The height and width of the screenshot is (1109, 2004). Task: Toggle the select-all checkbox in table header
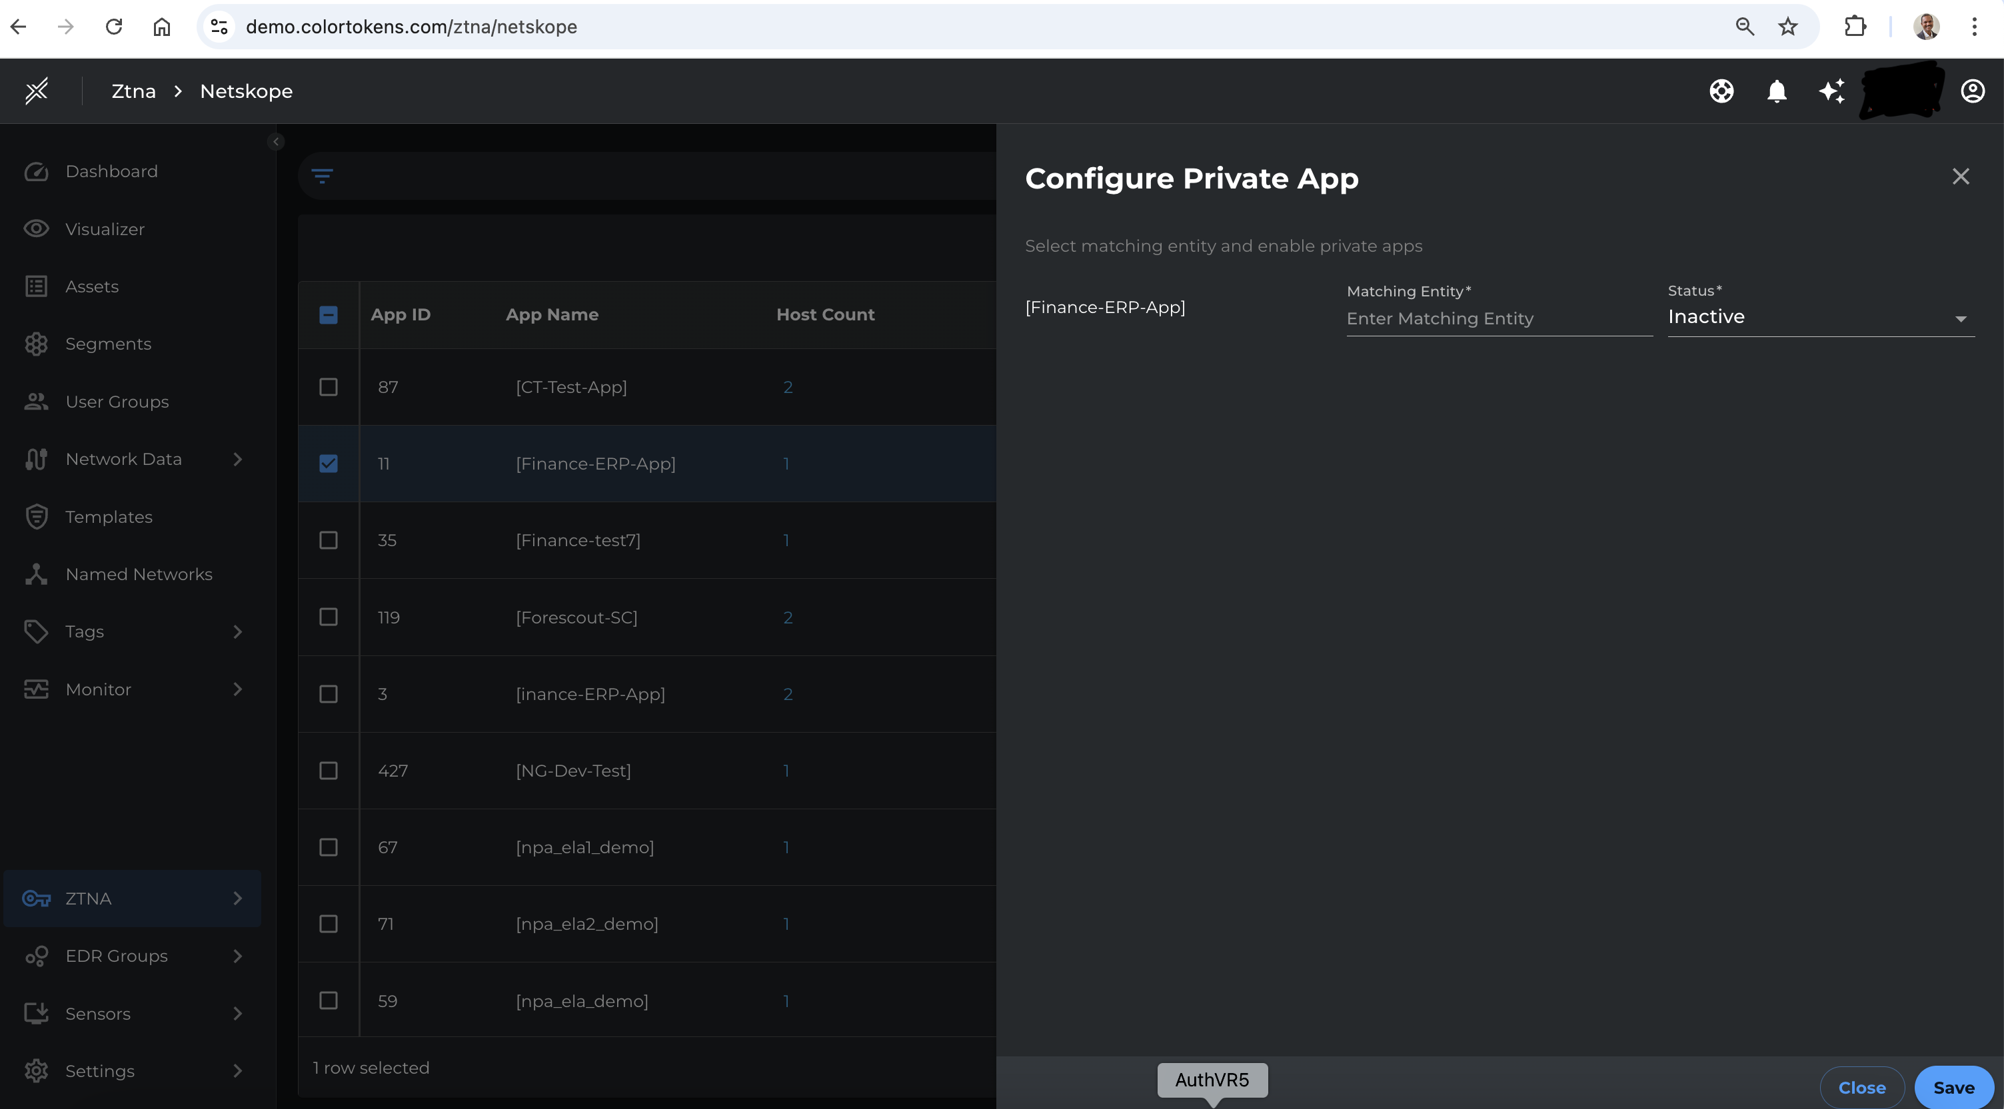(329, 315)
